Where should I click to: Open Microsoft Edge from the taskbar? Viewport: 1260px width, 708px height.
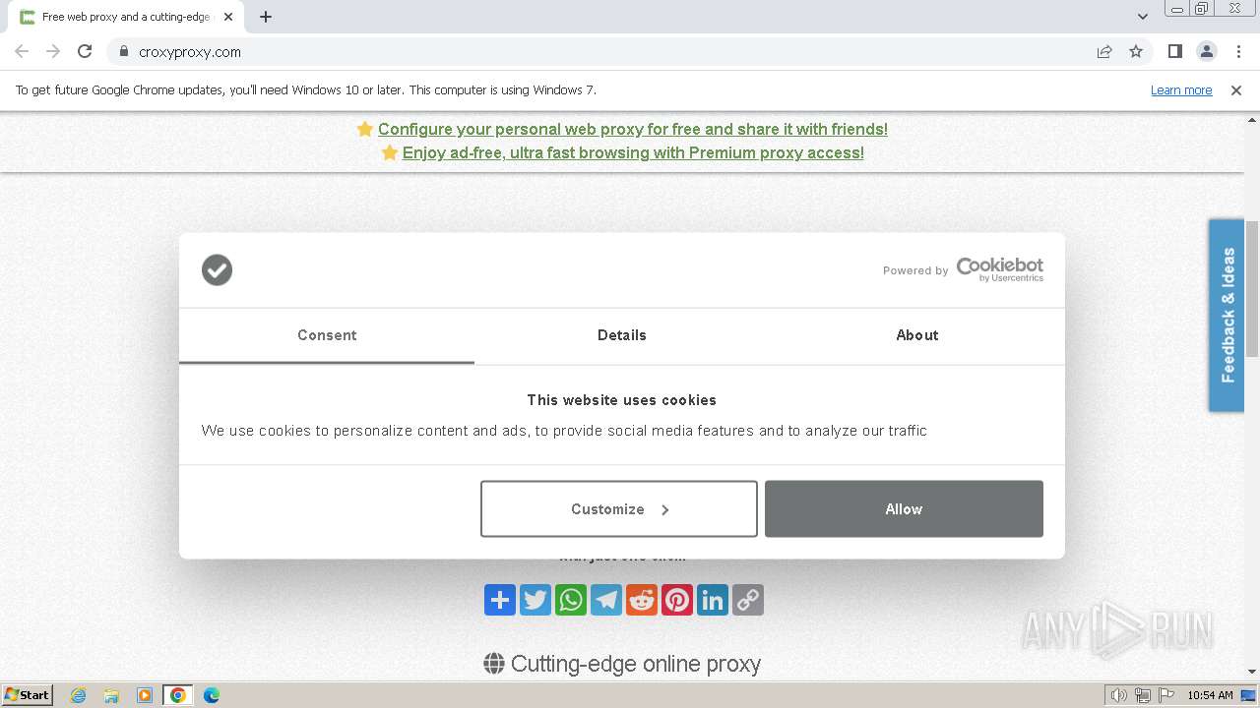click(212, 695)
